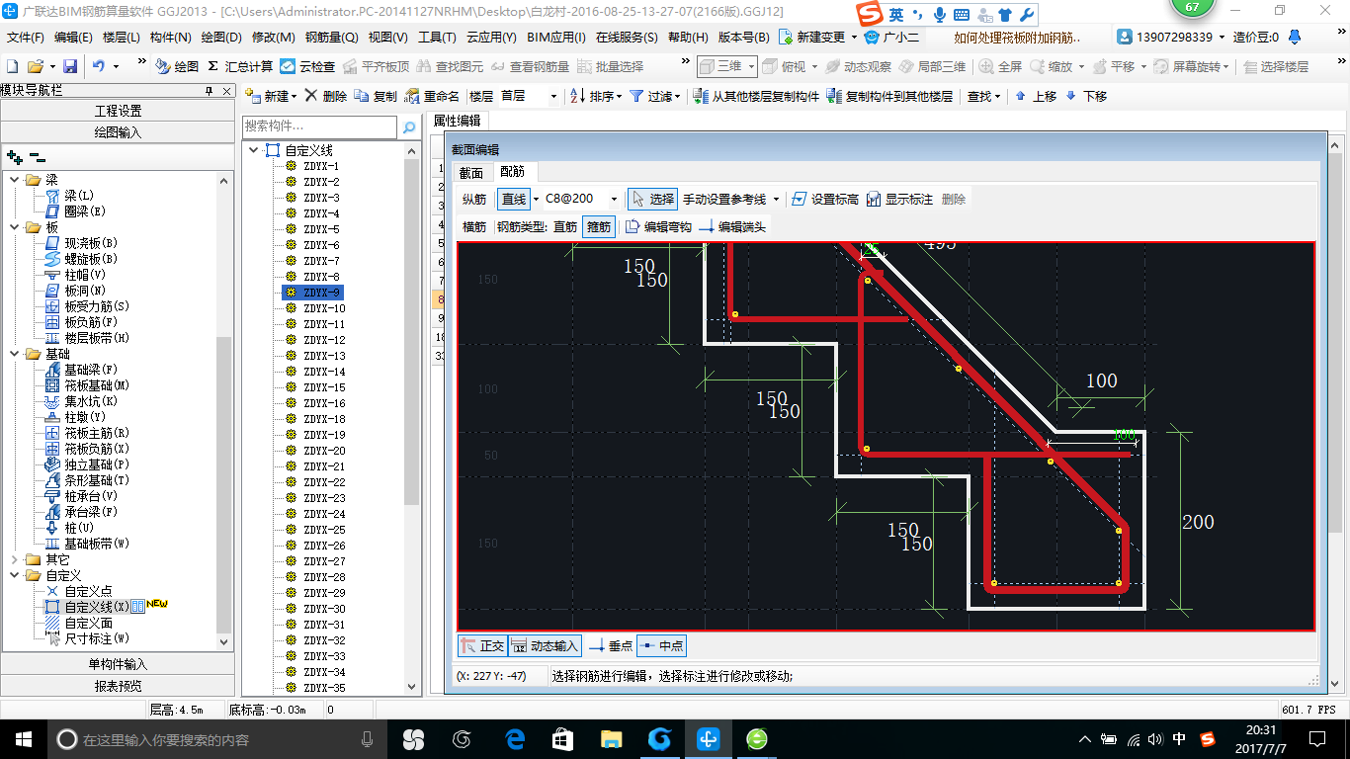Click the 搜索构件 search field
Screen dimensions: 1350x759
coord(320,127)
